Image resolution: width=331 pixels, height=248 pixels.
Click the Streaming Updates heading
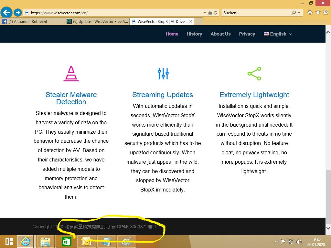click(163, 95)
